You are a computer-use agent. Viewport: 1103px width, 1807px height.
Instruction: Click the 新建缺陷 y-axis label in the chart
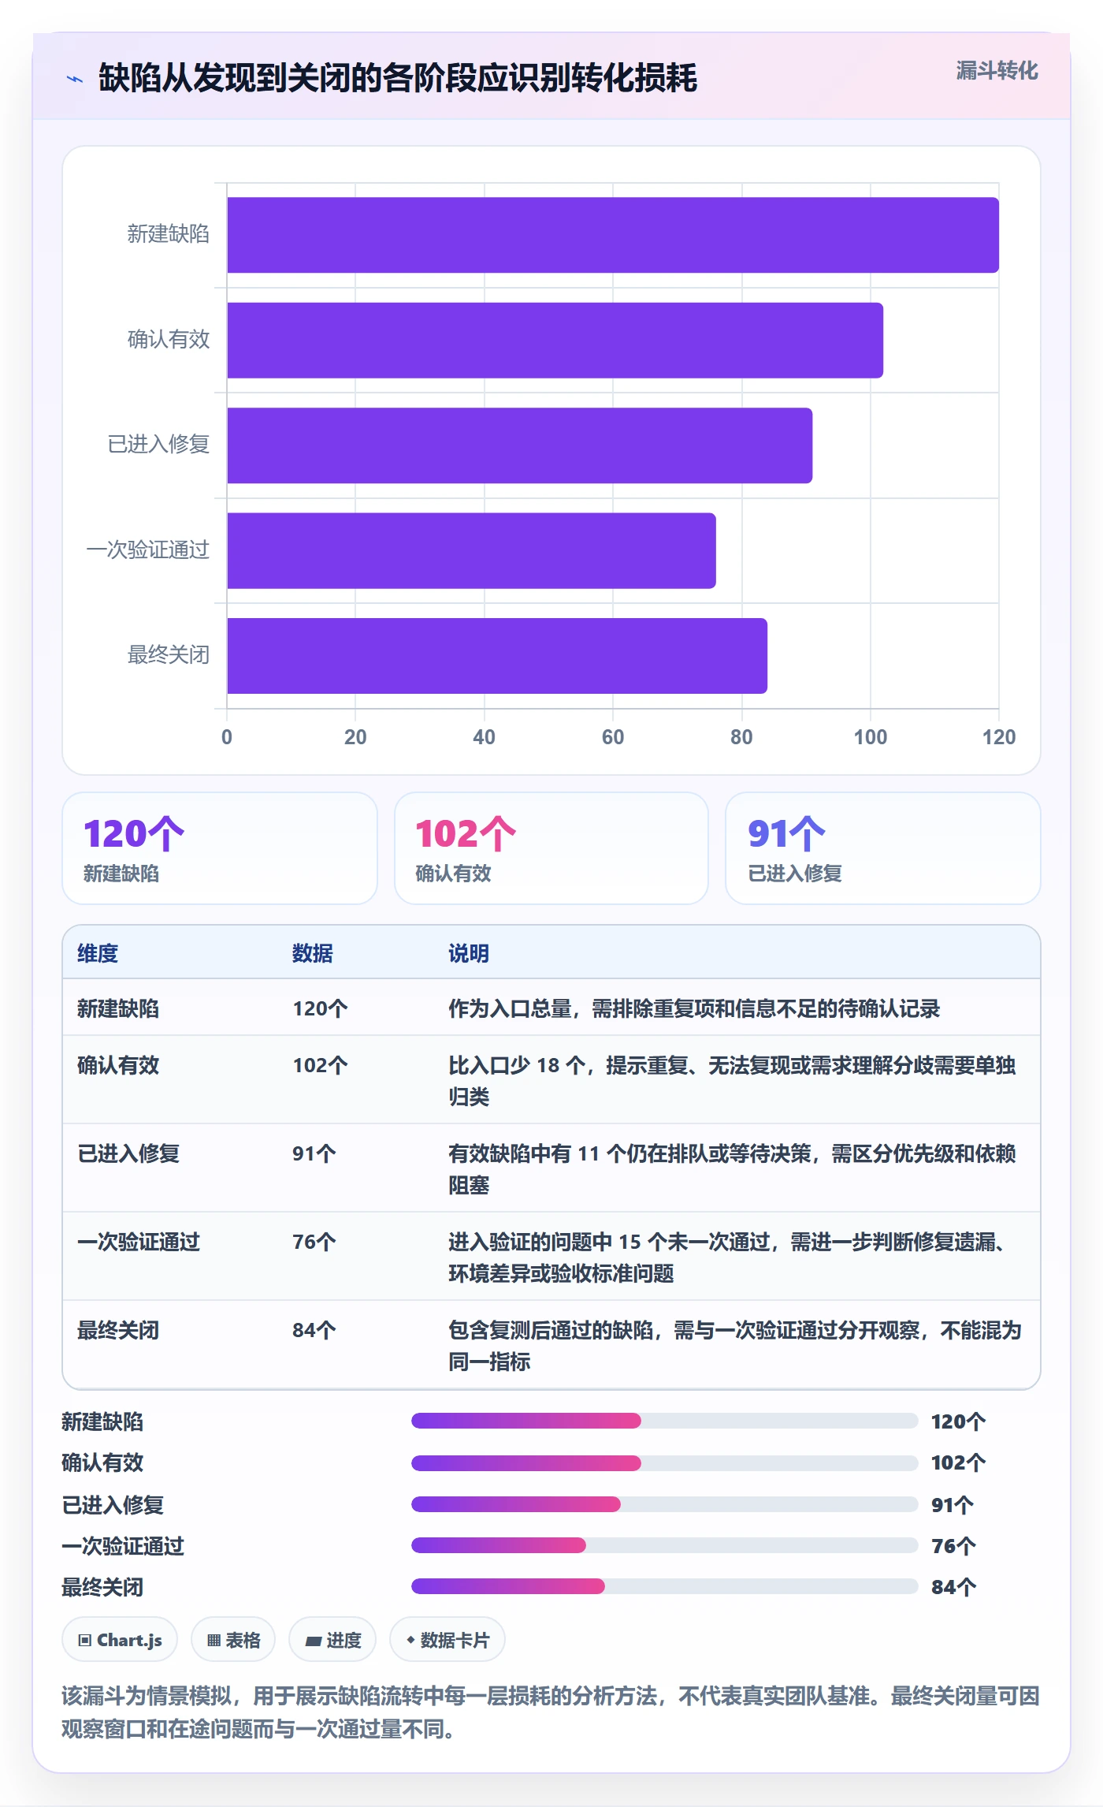click(169, 234)
